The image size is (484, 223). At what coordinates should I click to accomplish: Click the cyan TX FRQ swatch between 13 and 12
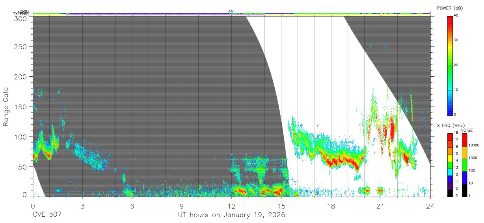tap(449, 172)
